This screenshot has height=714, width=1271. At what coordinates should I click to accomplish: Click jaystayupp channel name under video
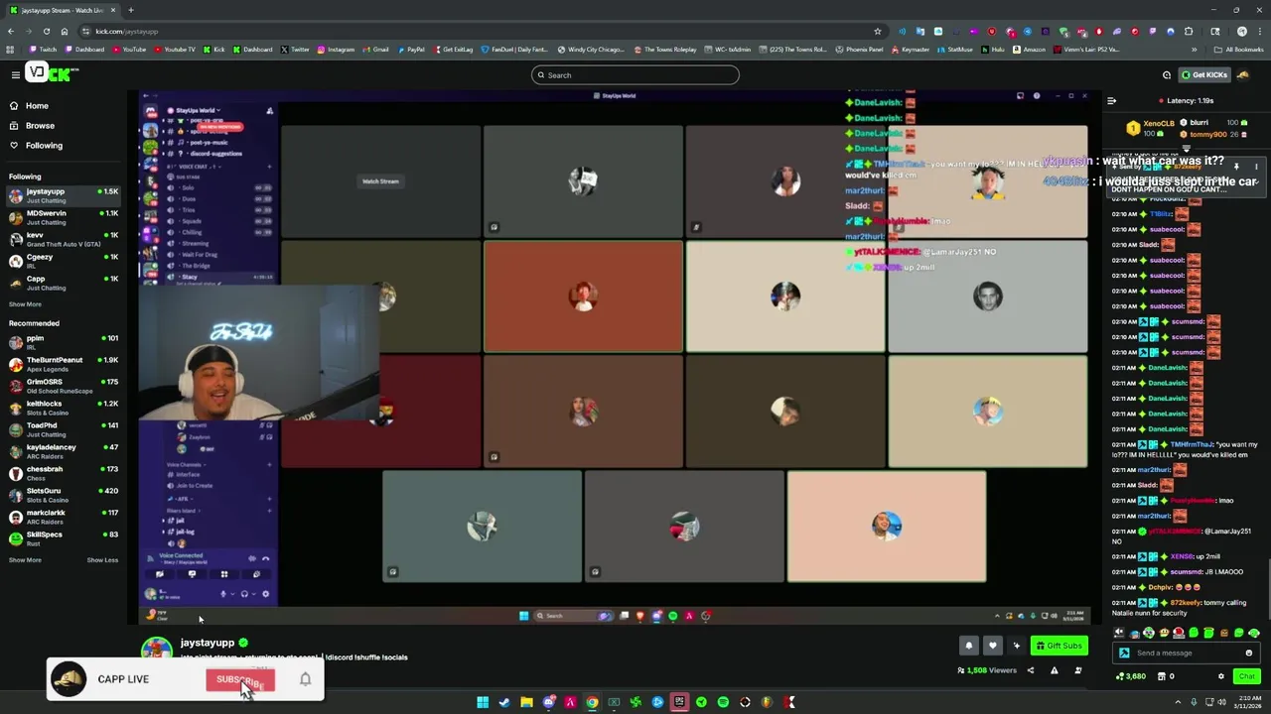(x=208, y=643)
